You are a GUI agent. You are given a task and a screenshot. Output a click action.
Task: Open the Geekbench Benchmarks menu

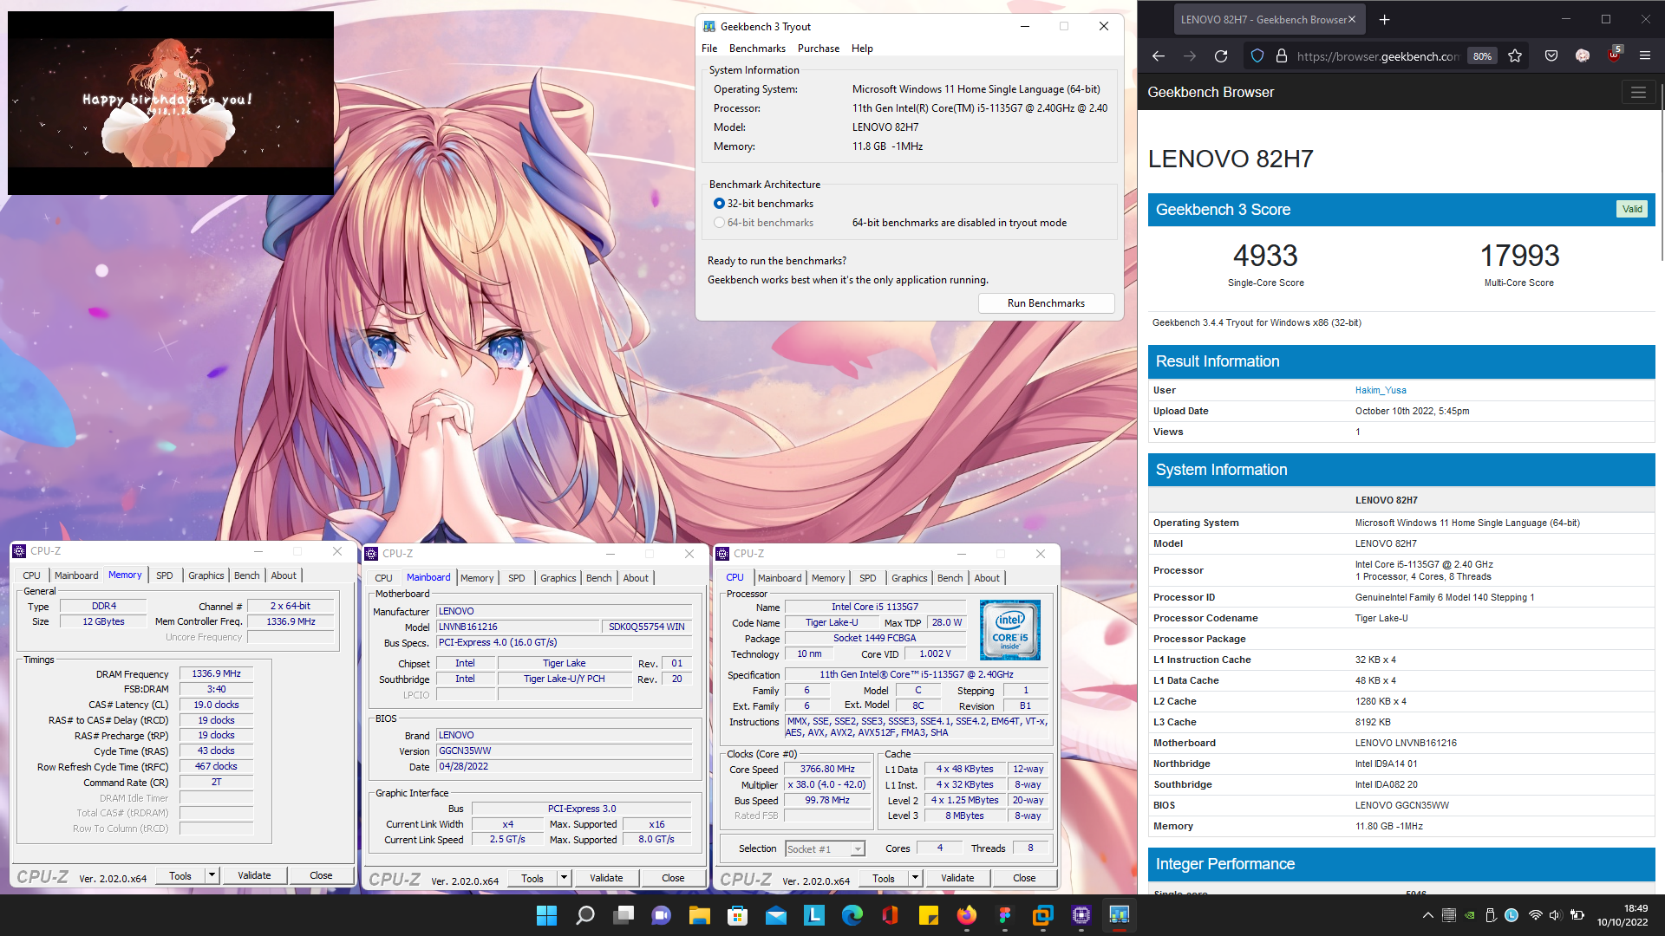point(757,49)
